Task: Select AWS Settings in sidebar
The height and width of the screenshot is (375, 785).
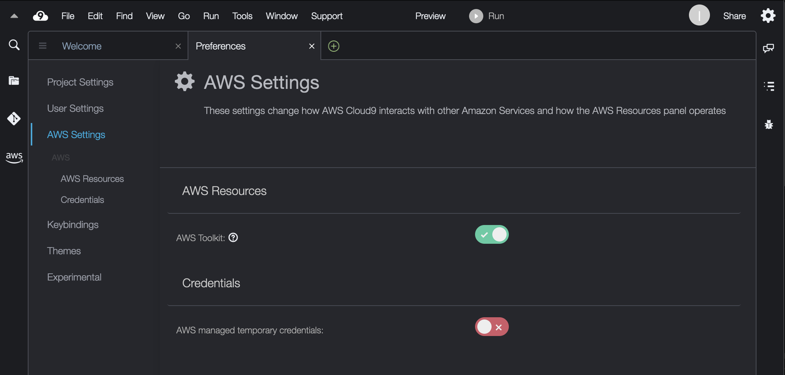Action: click(76, 135)
